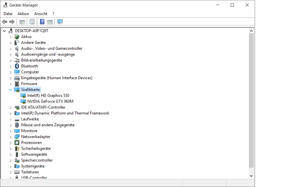Click the blue Help question mark icon
301x187 pixels.
[42, 22]
